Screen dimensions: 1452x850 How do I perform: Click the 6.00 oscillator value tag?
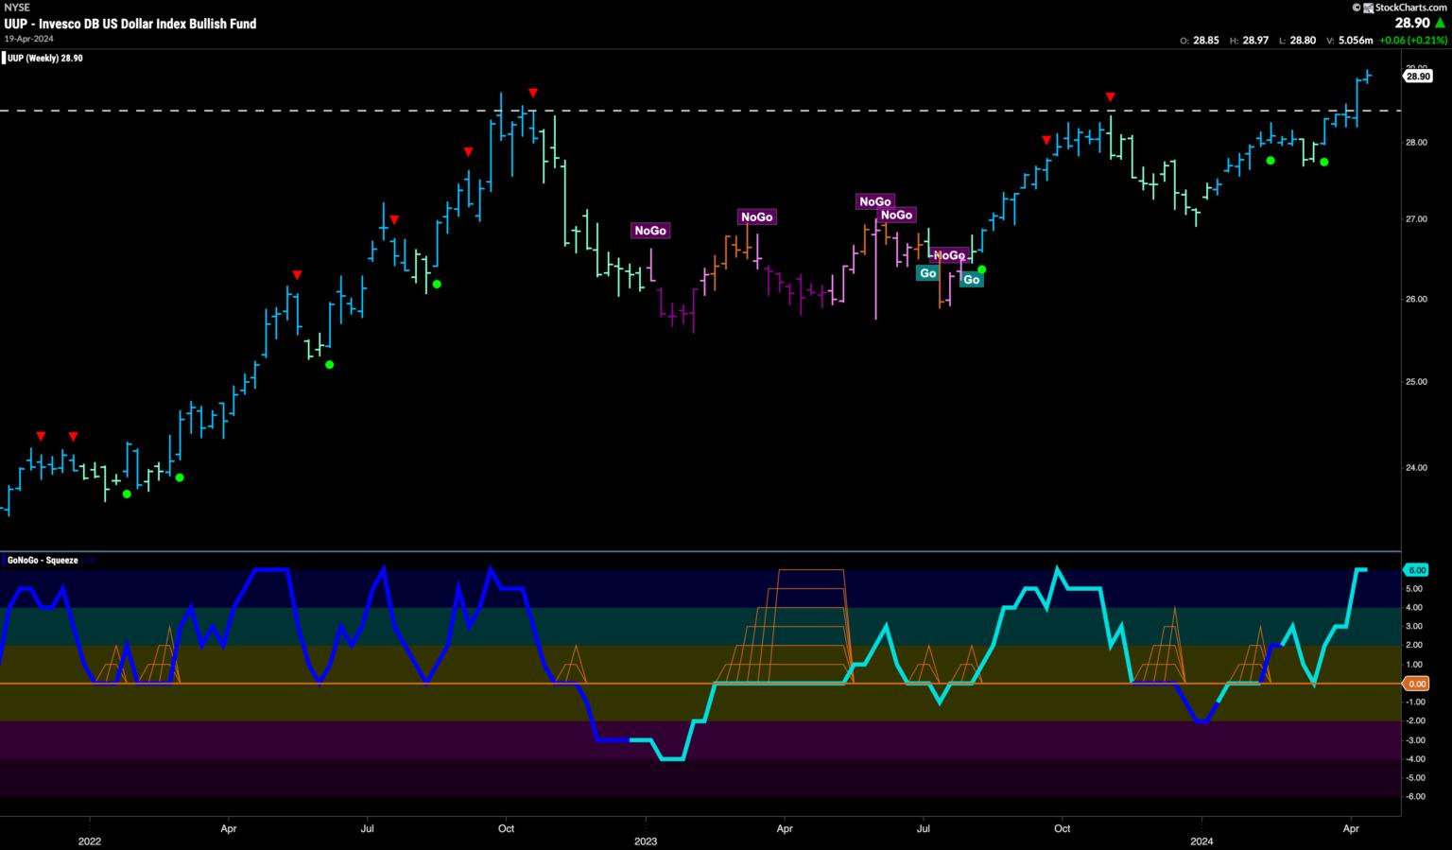click(x=1417, y=570)
